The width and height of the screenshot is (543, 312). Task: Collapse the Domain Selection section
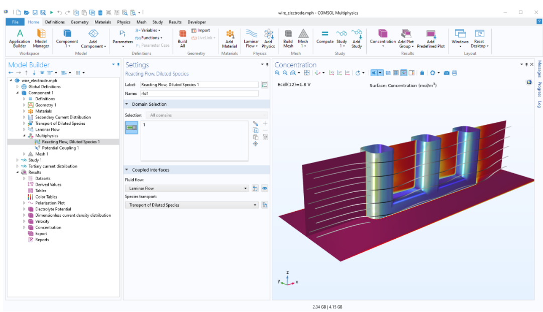tap(127, 104)
